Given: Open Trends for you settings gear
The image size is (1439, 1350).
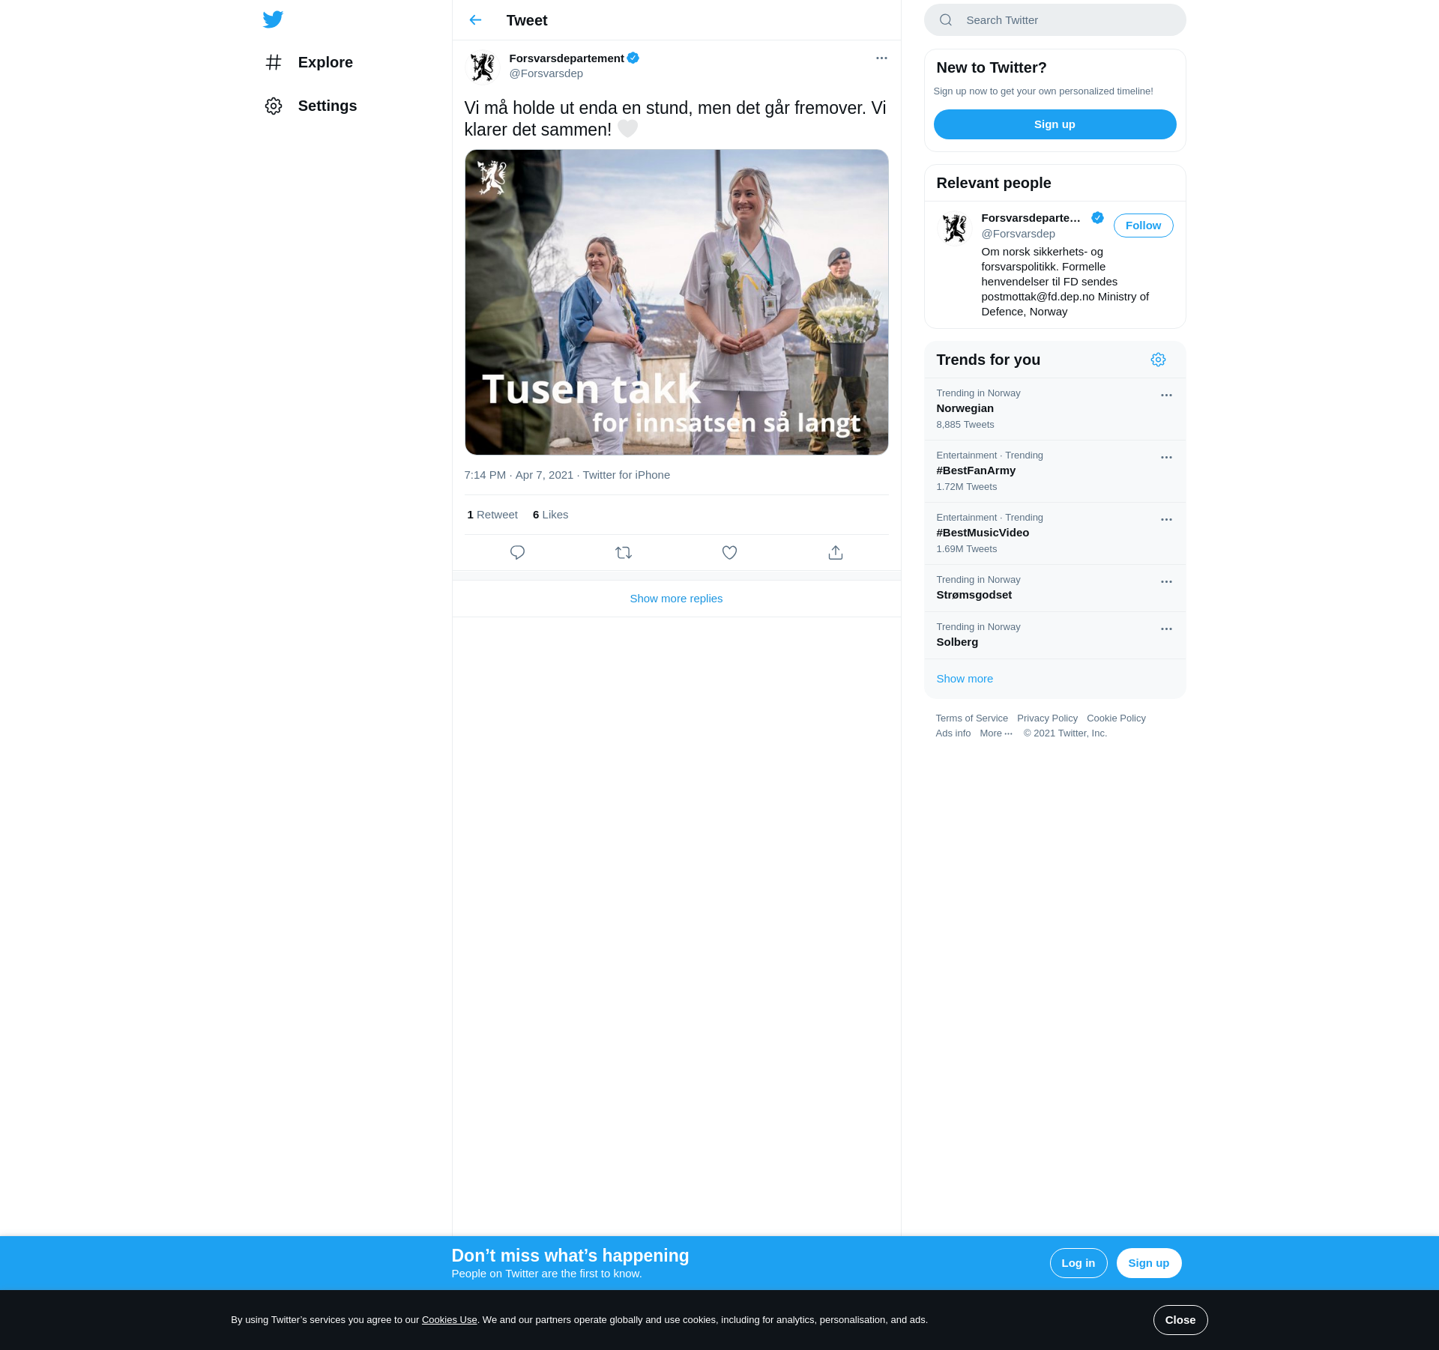Looking at the screenshot, I should click(x=1158, y=360).
